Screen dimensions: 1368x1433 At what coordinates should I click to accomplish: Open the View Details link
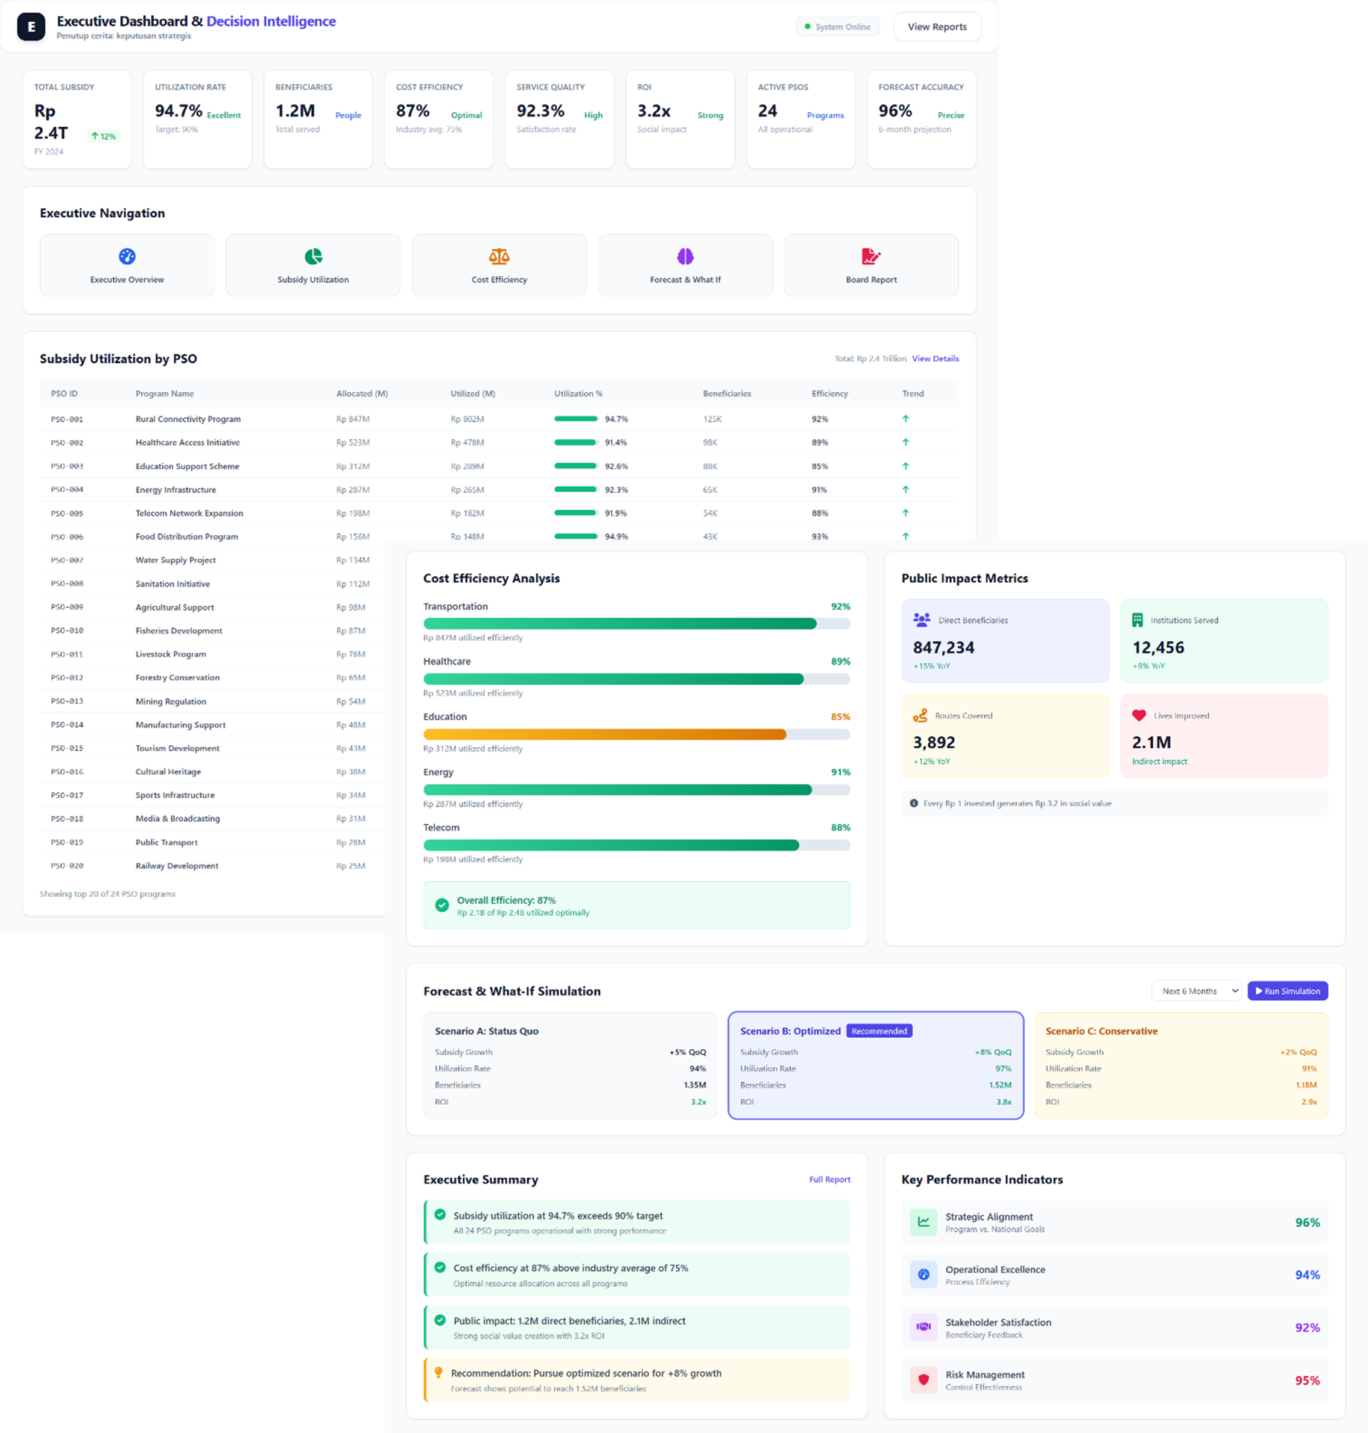935,359
